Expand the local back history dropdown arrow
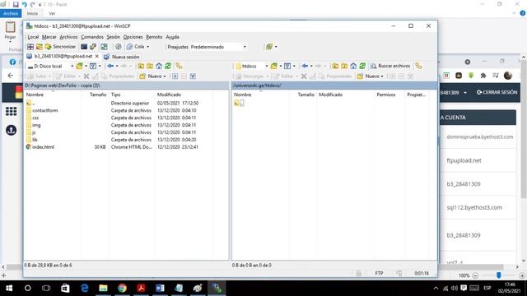The height and width of the screenshot is (296, 527). tap(117, 66)
